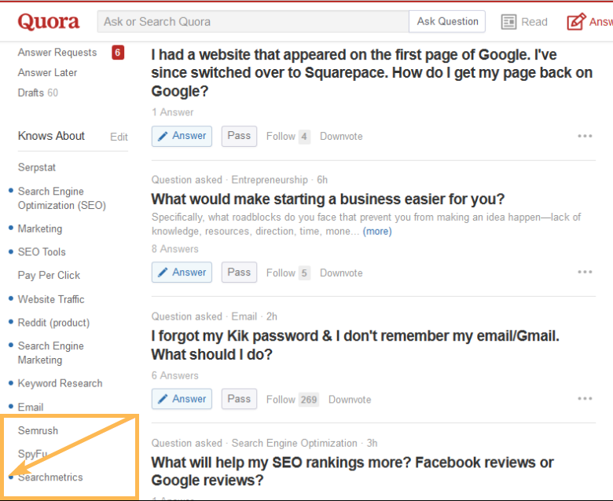Select the Searchmetrics topic

(x=50, y=477)
